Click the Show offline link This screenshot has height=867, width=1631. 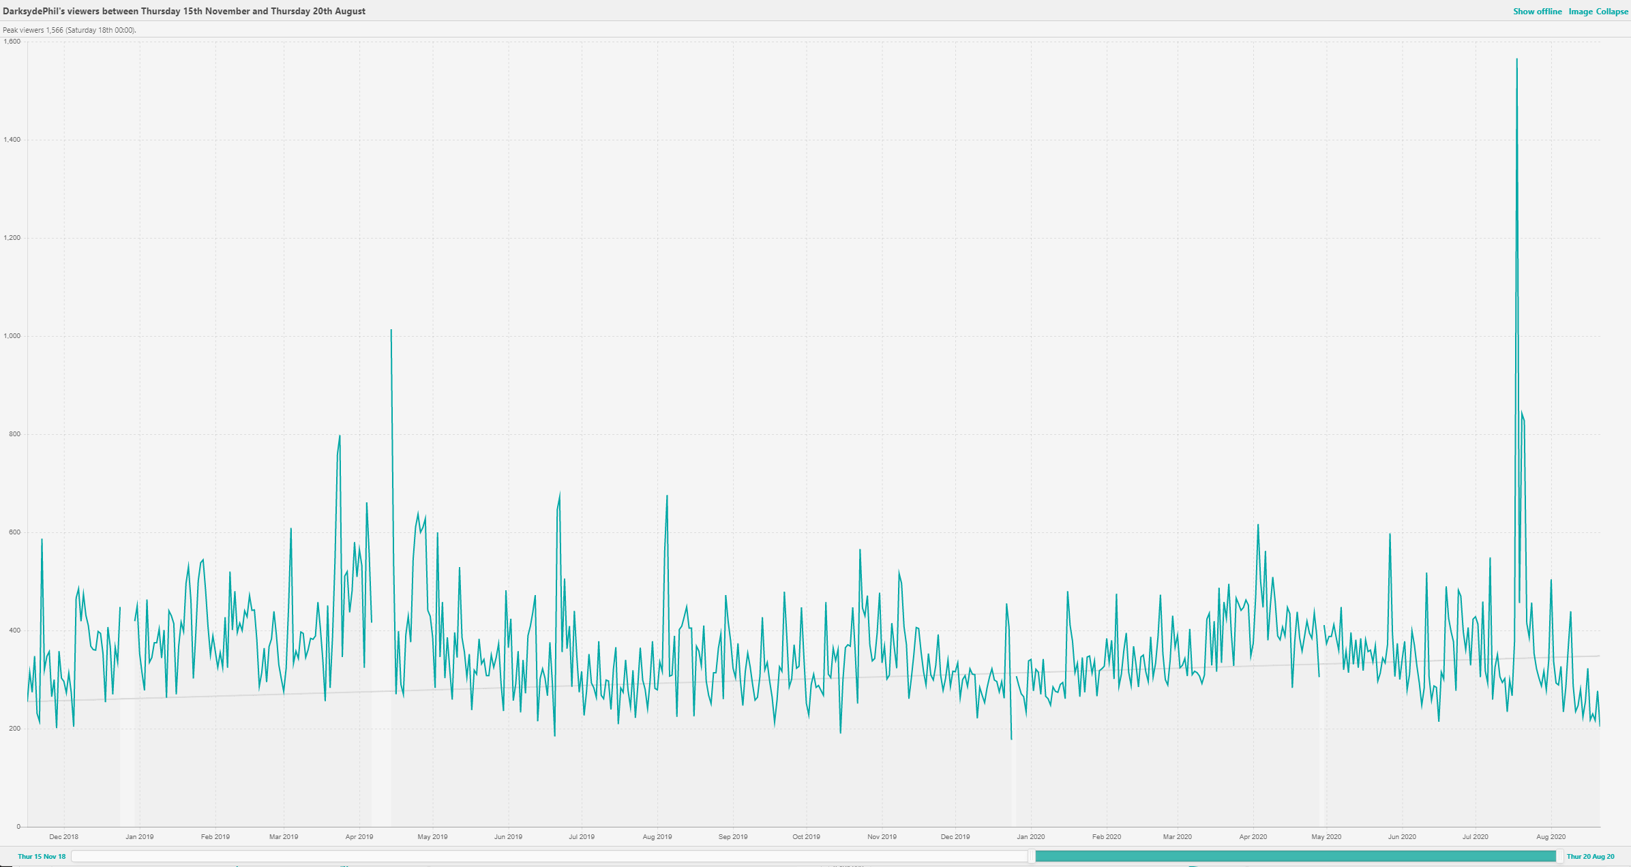[1537, 12]
